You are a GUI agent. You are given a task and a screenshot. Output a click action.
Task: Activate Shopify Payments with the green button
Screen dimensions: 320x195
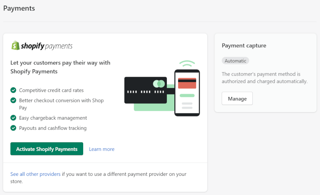(47, 149)
